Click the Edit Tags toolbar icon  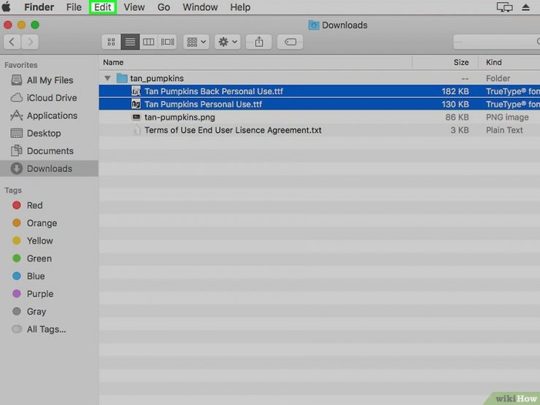(290, 42)
